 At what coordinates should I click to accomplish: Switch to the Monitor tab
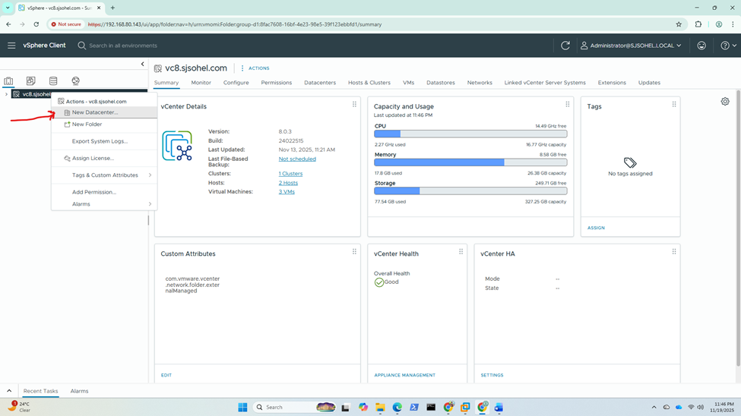click(x=201, y=83)
